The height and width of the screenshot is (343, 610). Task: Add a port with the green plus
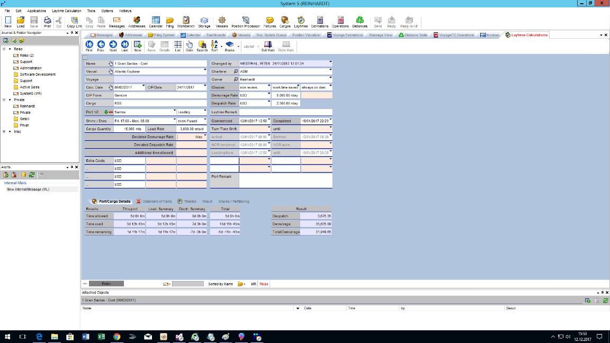[x=106, y=112]
